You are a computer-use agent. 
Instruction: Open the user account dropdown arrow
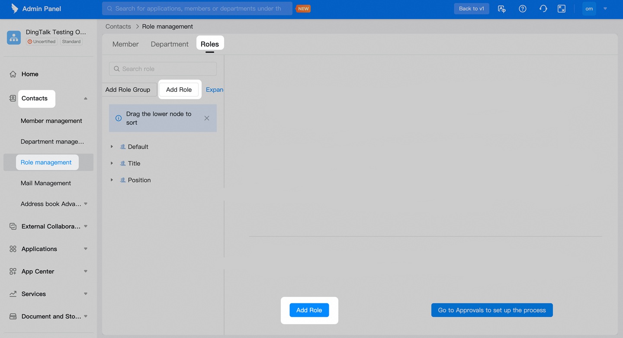click(x=605, y=9)
